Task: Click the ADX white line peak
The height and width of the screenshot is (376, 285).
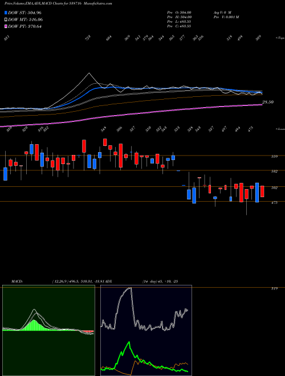Action: (131, 288)
